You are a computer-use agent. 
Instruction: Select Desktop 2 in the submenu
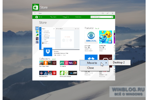tap(119, 63)
